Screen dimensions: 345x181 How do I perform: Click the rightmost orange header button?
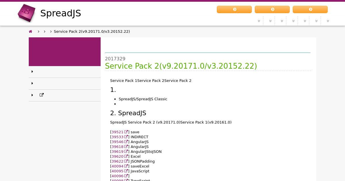coord(310,9)
